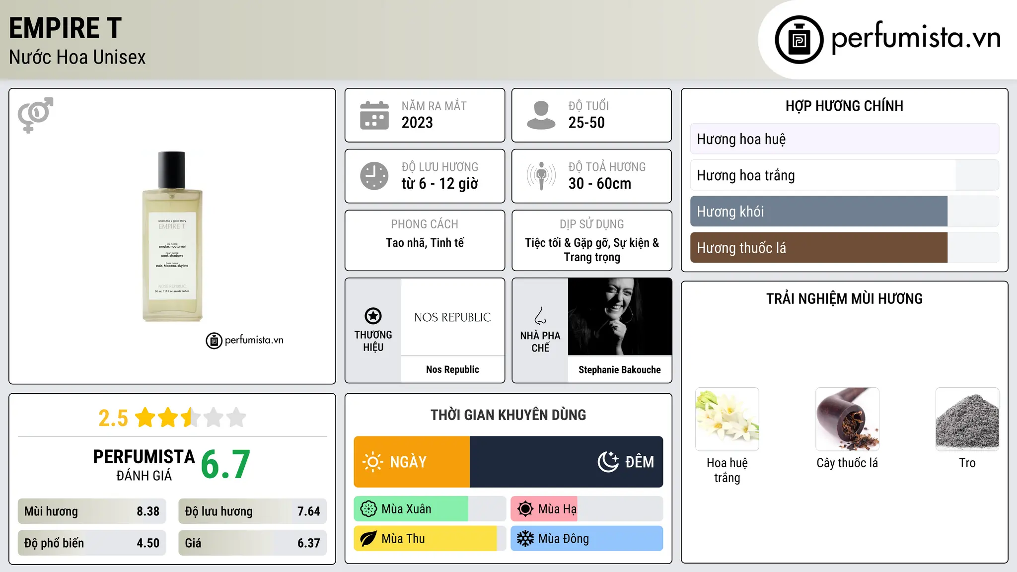The image size is (1017, 572).
Task: Click the longevity value 'từ 6 - 12 giờ'
Action: [x=440, y=184]
